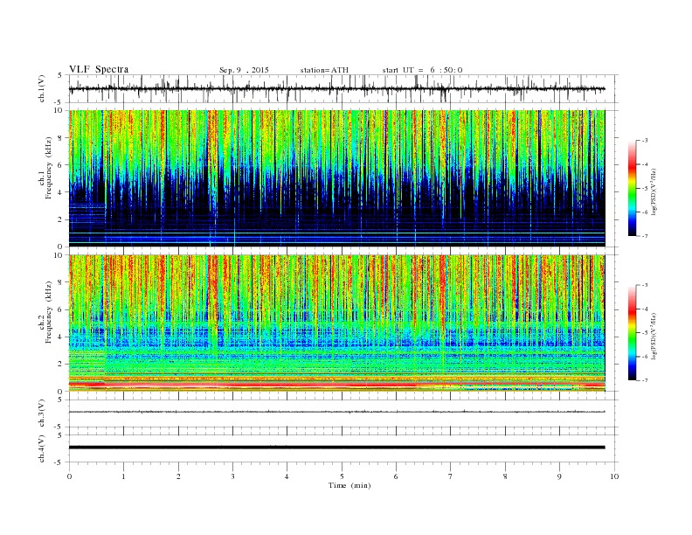Viewport: 692px width, 535px height.
Task: Click the ch.1 spectrogram panel
Action: [336, 178]
